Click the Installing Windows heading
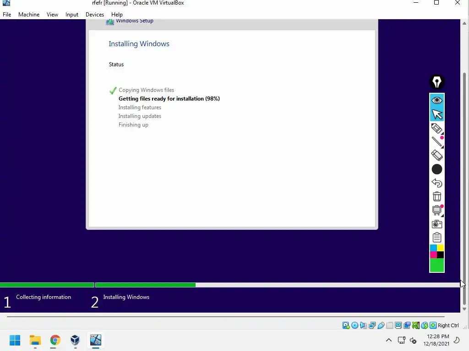 (x=139, y=43)
